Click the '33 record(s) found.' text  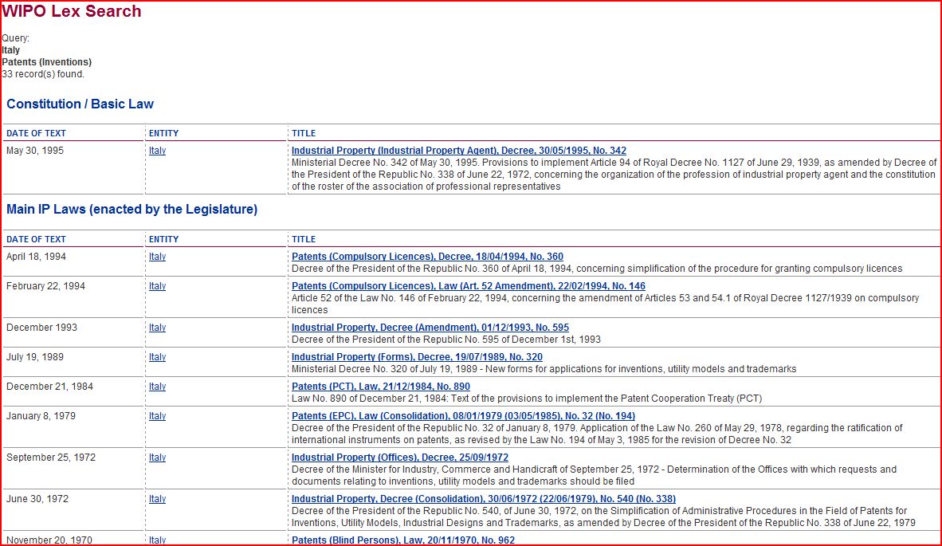pos(43,74)
